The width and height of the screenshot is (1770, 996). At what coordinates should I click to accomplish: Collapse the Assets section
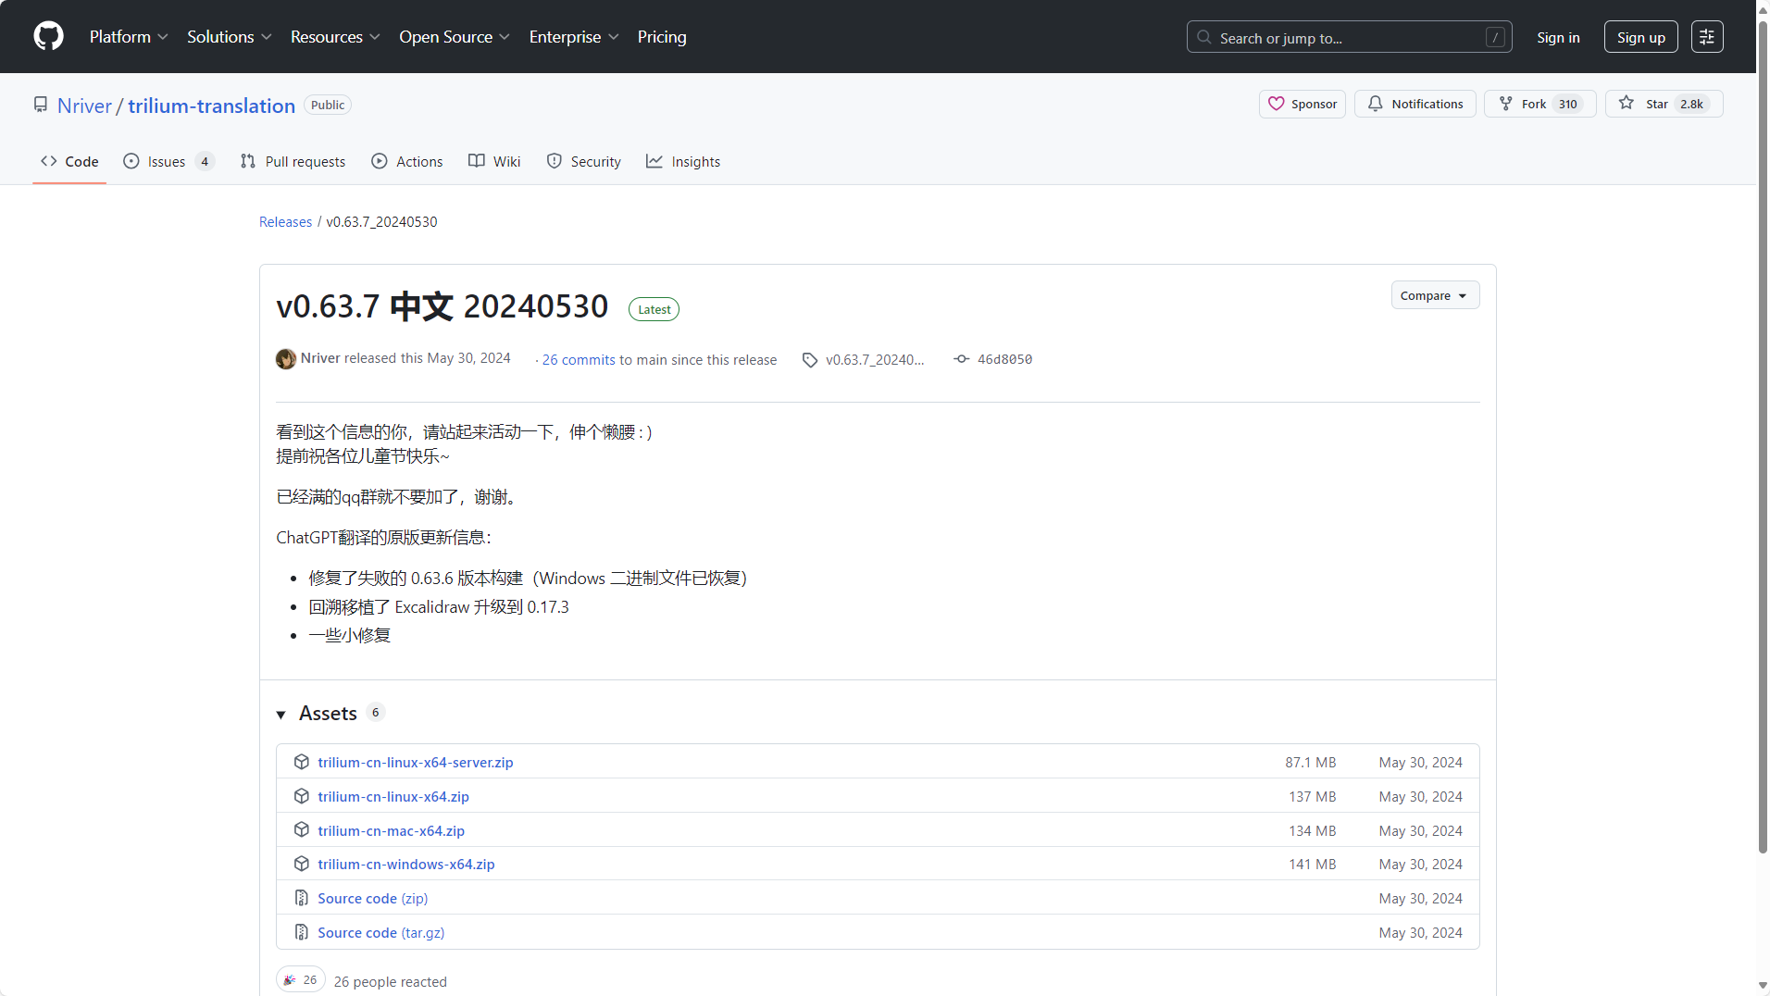281,714
